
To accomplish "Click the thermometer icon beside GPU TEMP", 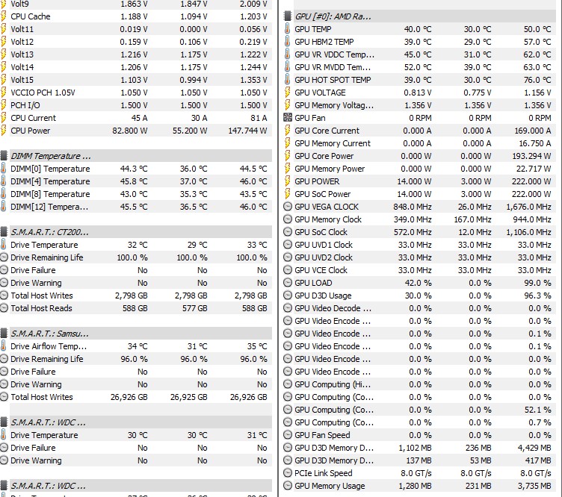I will pyautogui.click(x=287, y=29).
